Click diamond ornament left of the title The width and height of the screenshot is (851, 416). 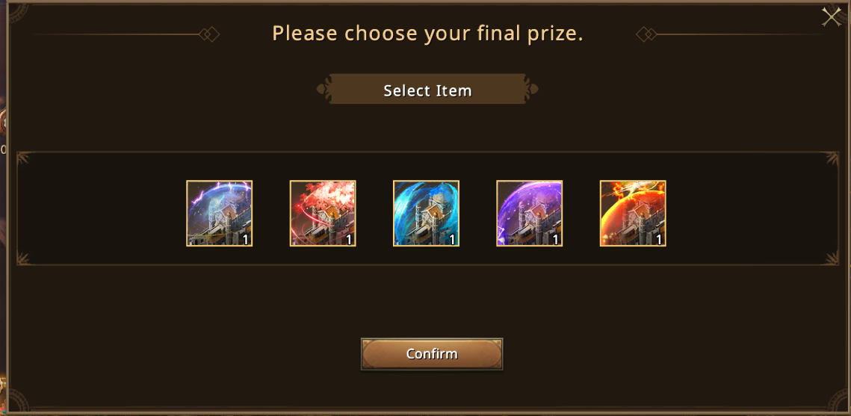tap(209, 34)
